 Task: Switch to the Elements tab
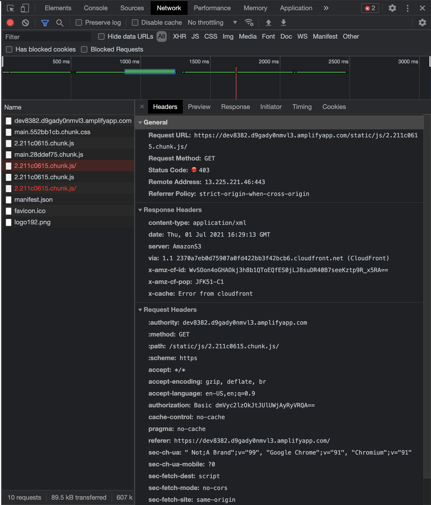[x=58, y=8]
